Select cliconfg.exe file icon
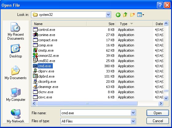This screenshot has width=172, height=128. [x=35, y=82]
